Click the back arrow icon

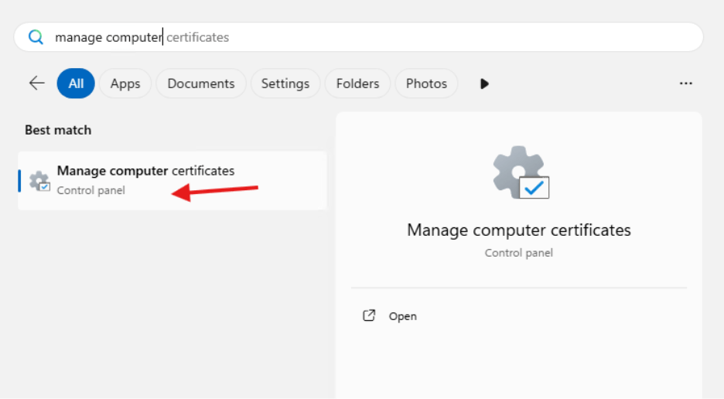pos(36,84)
